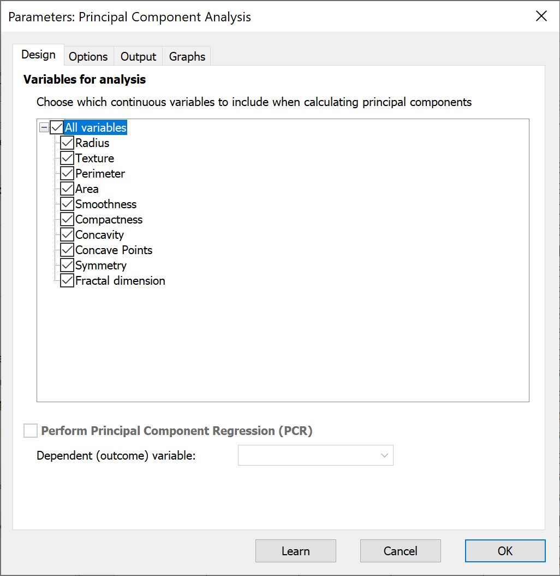Enable Perform Principal Component Regression checkbox
Screen dimensions: 560x576
(x=31, y=431)
